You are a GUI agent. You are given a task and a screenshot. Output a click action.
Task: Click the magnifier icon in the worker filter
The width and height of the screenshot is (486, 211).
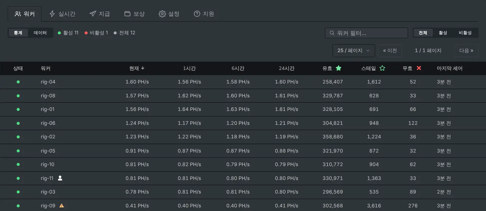tap(332, 33)
